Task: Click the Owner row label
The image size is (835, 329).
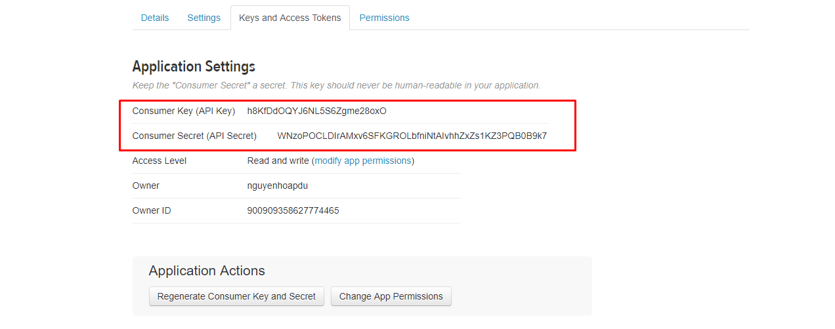Action: click(x=146, y=185)
